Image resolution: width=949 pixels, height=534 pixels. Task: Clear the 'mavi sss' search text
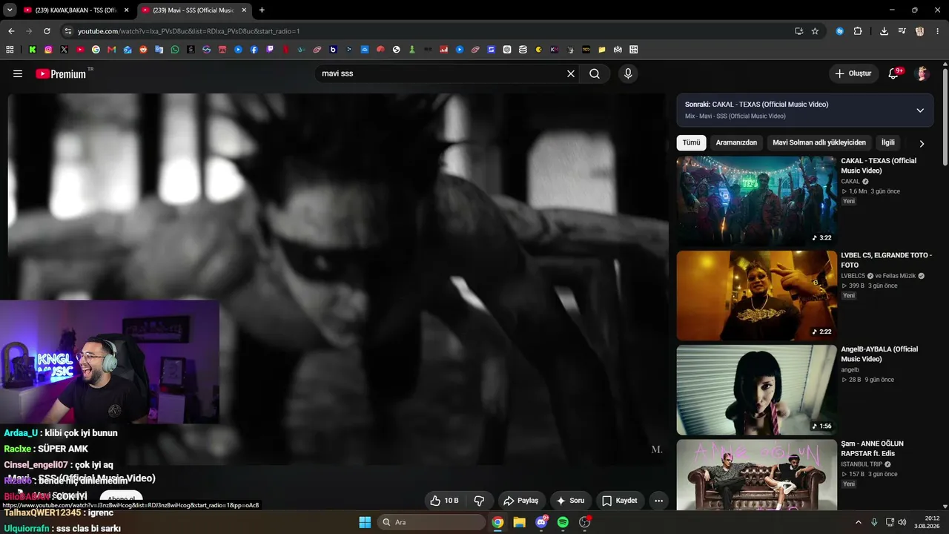coord(571,73)
